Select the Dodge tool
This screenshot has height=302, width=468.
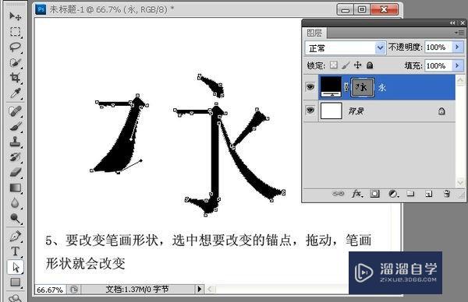(16, 218)
